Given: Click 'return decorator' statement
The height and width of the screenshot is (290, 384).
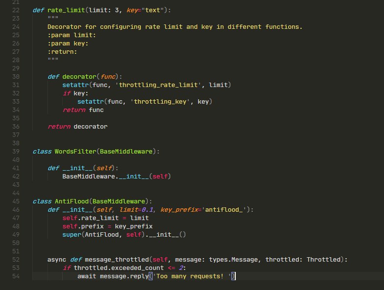Looking at the screenshot, I should click(77, 127).
